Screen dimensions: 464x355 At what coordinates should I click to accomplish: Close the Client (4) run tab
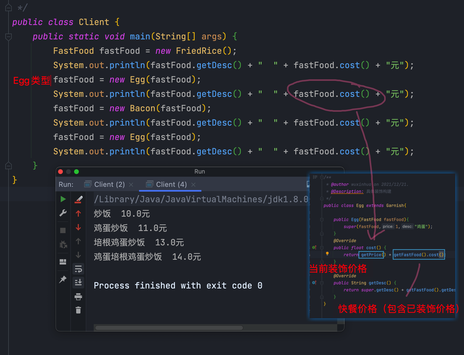(x=193, y=185)
